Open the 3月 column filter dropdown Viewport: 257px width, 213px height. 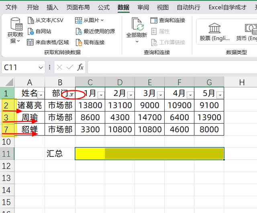tap(161, 95)
